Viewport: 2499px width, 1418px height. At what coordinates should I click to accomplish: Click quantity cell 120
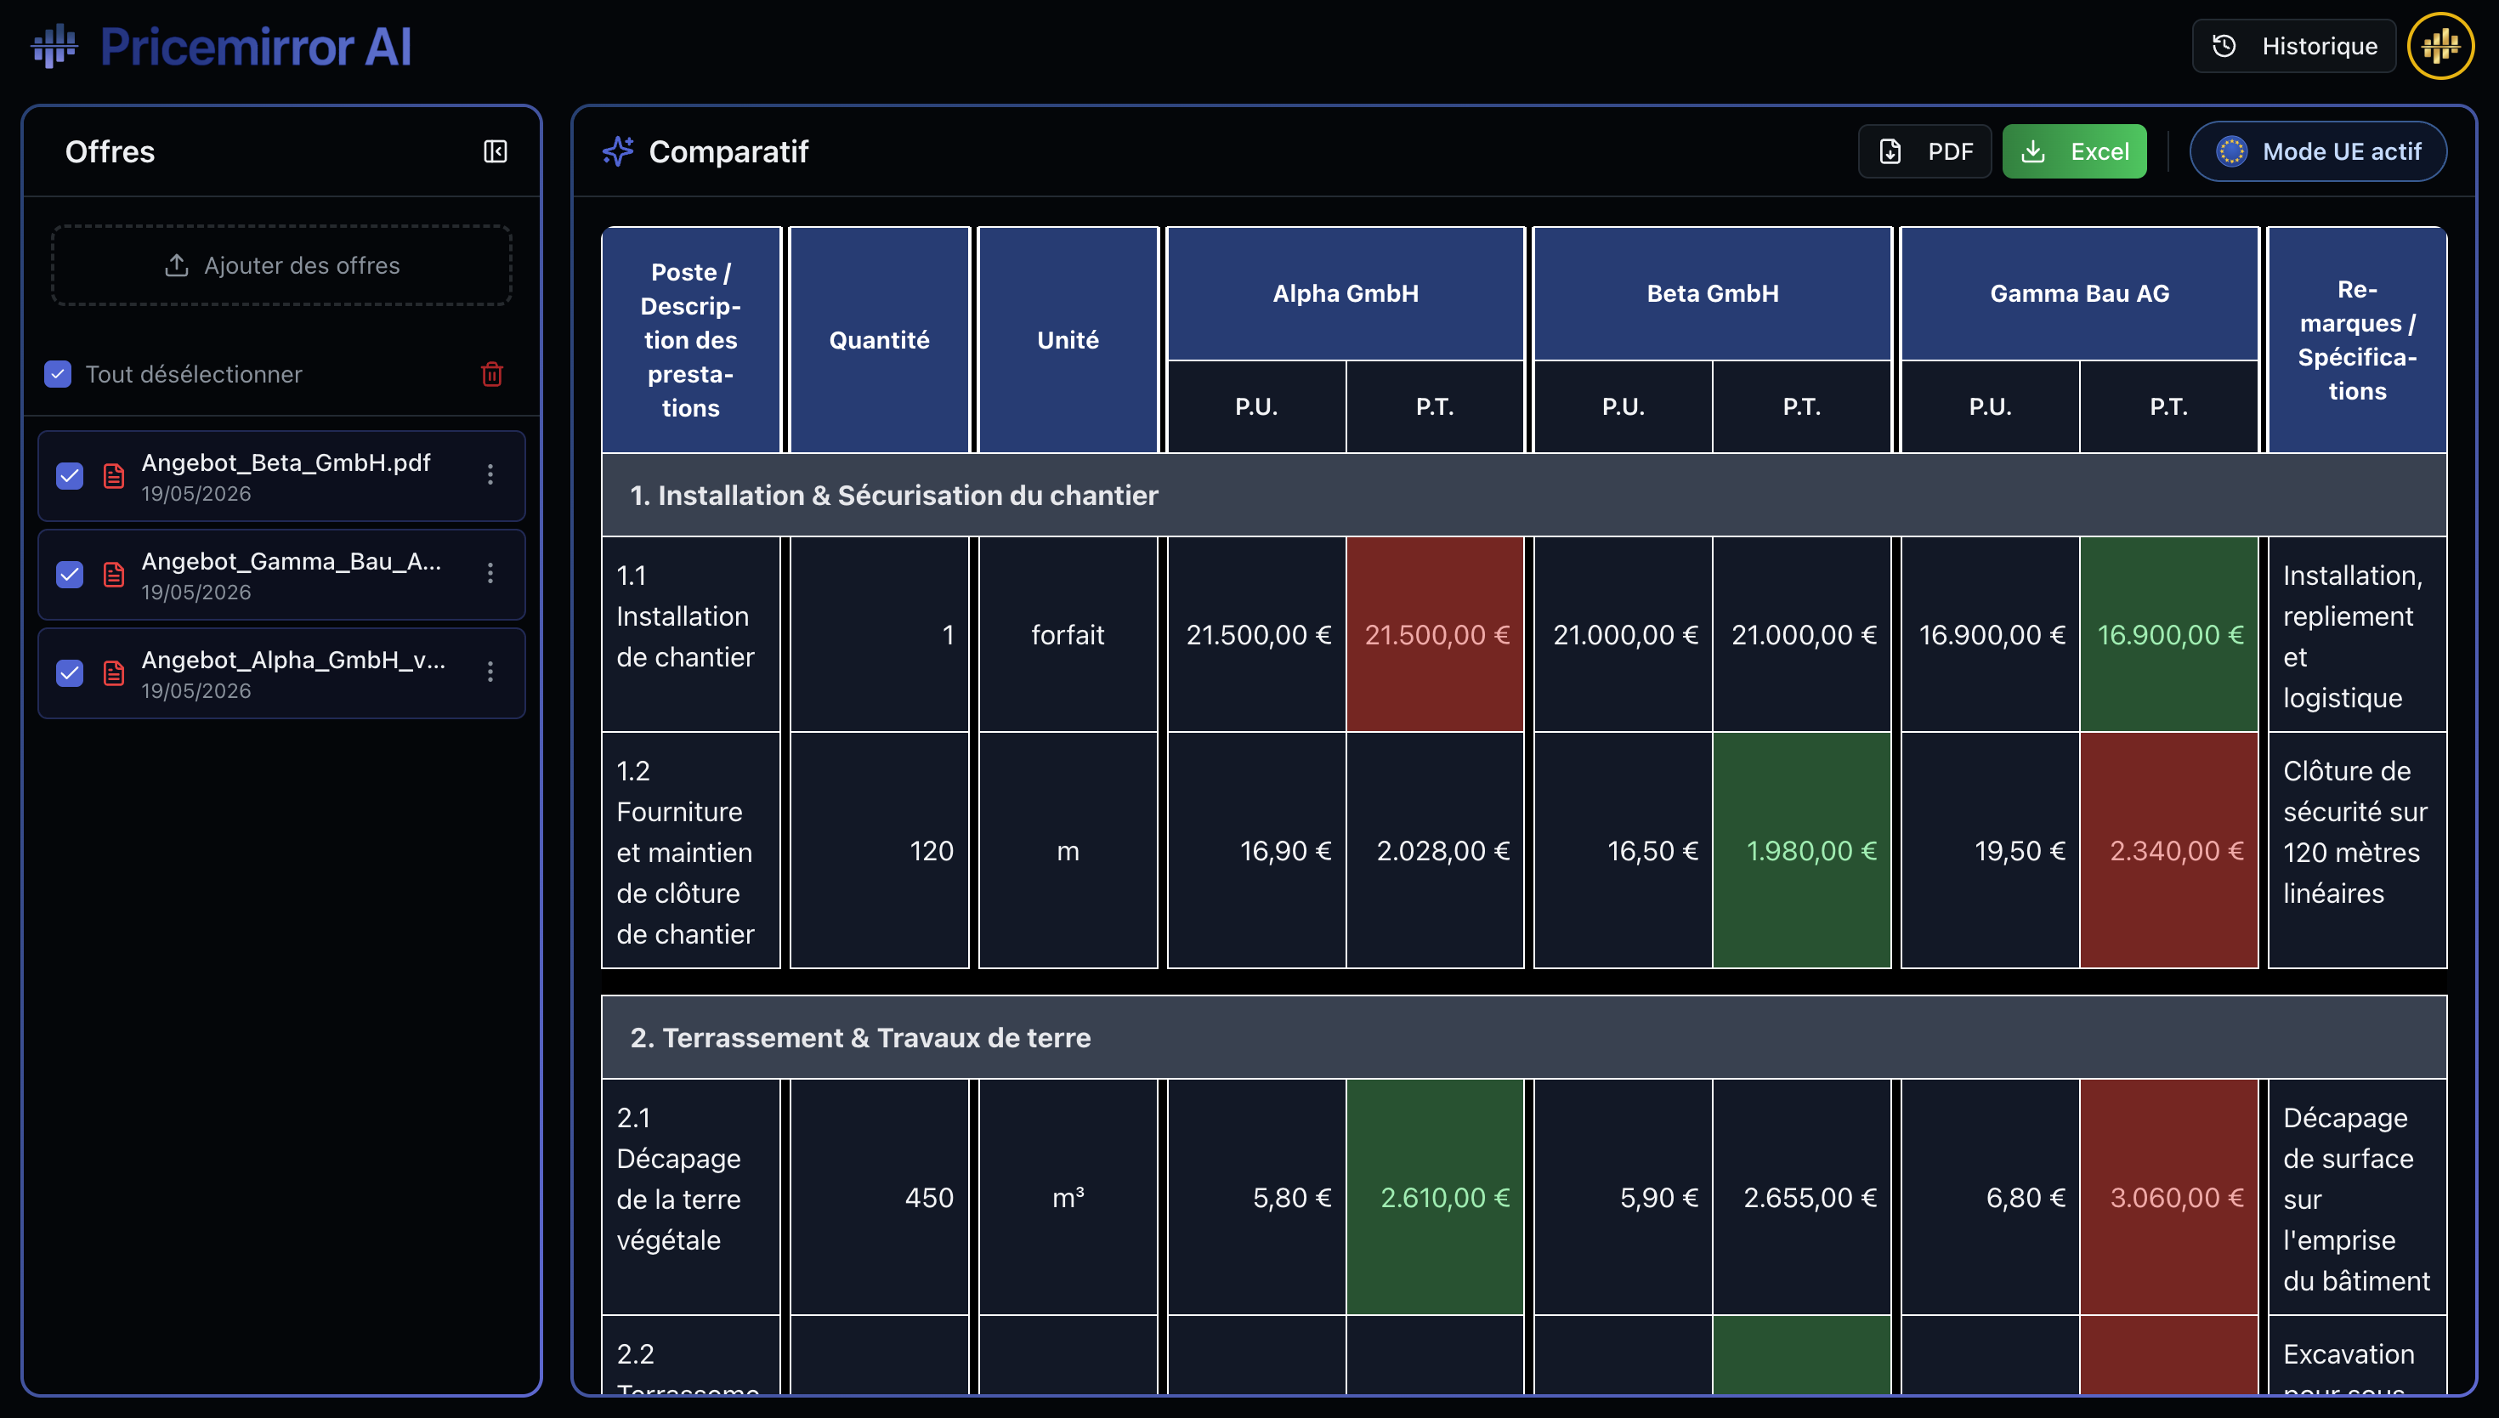click(x=879, y=851)
